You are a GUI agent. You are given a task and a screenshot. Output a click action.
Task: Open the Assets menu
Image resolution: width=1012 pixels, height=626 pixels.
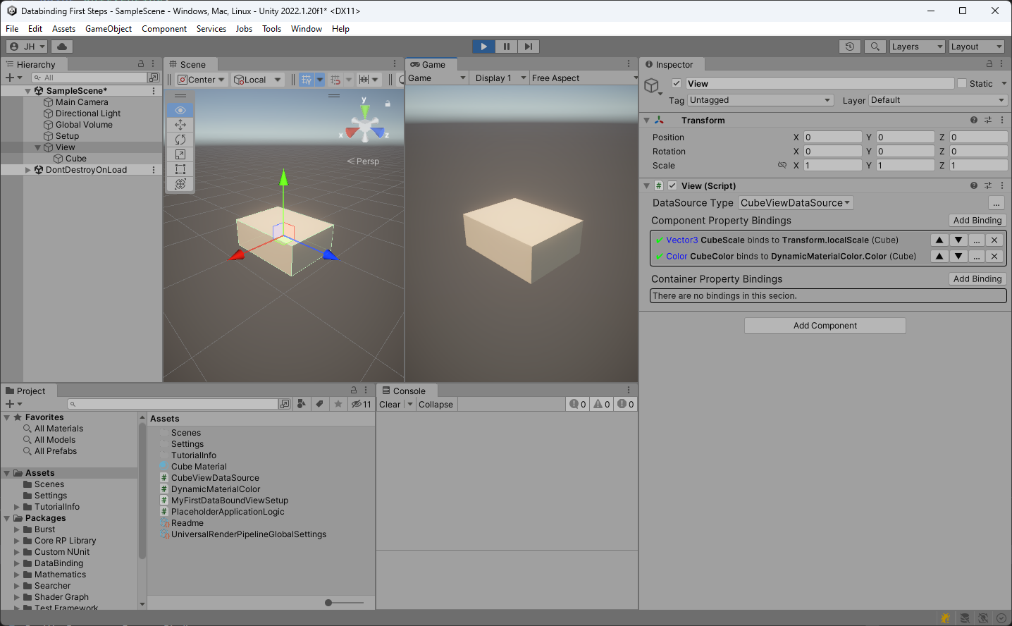tap(63, 29)
